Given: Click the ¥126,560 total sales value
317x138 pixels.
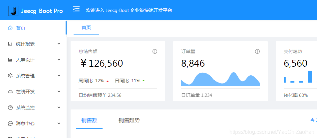Looking at the screenshot, I should pyautogui.click(x=102, y=63).
